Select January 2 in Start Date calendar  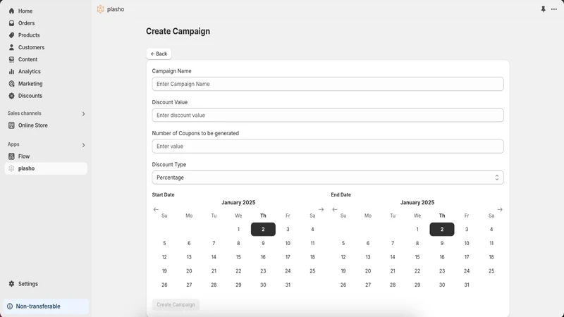point(263,230)
